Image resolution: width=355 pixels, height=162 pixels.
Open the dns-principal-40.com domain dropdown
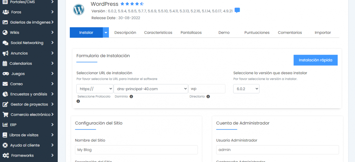pyautogui.click(x=151, y=89)
